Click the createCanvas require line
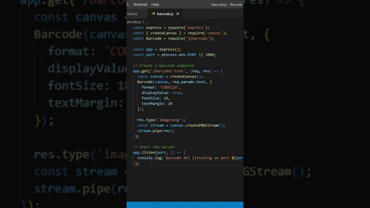Viewport: 370px width, 208px height. coord(180,33)
